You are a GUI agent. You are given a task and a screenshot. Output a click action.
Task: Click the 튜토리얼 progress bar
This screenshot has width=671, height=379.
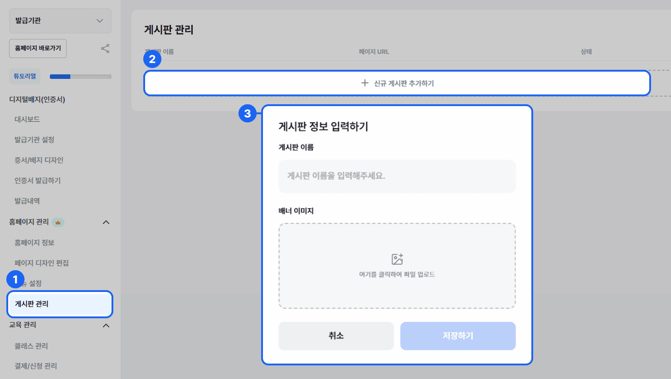[x=81, y=77]
